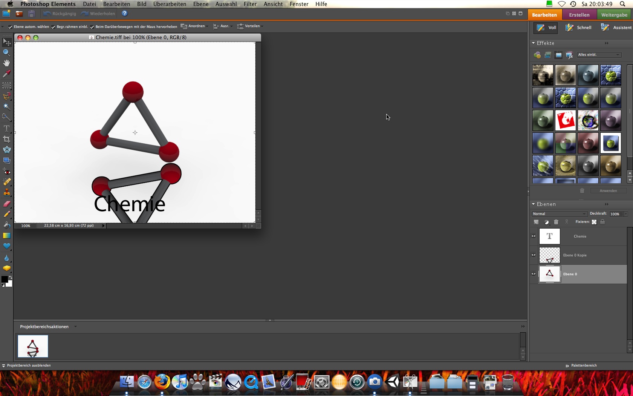
Task: Toggle 'Ebene autom. wählen' checkbox
Action: [10, 27]
